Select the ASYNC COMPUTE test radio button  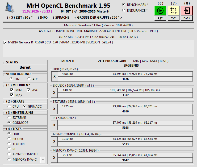(9, 154)
